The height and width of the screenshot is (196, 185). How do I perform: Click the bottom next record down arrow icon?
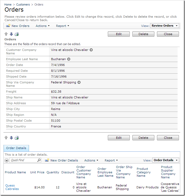click(11, 138)
